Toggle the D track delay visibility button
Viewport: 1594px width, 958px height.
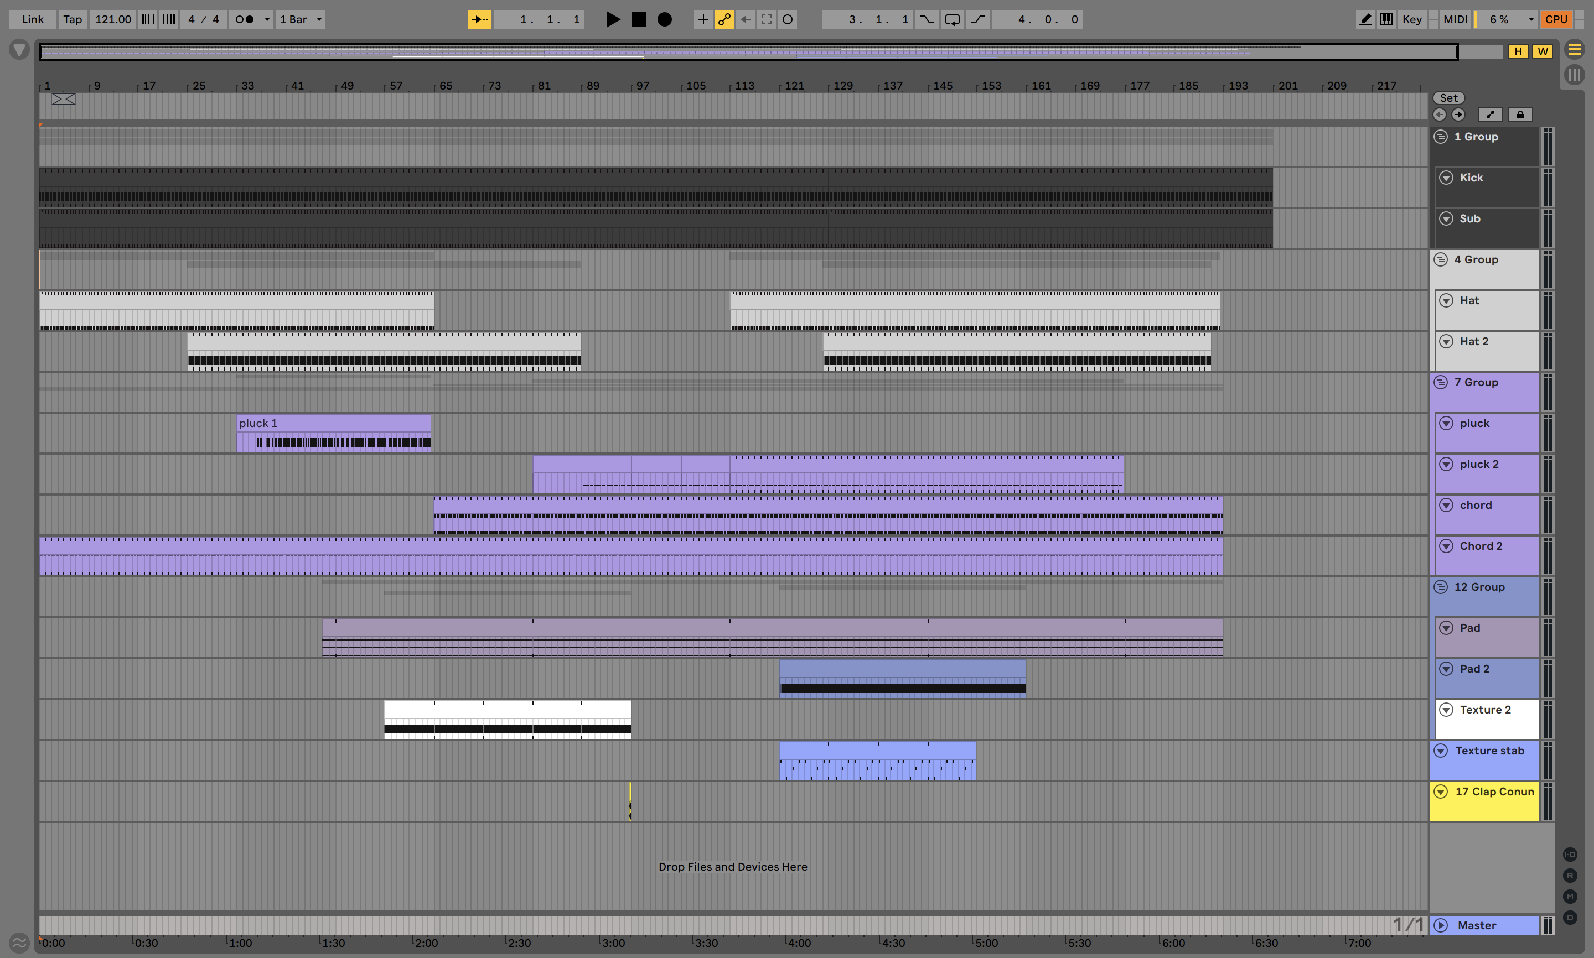pyautogui.click(x=1570, y=917)
